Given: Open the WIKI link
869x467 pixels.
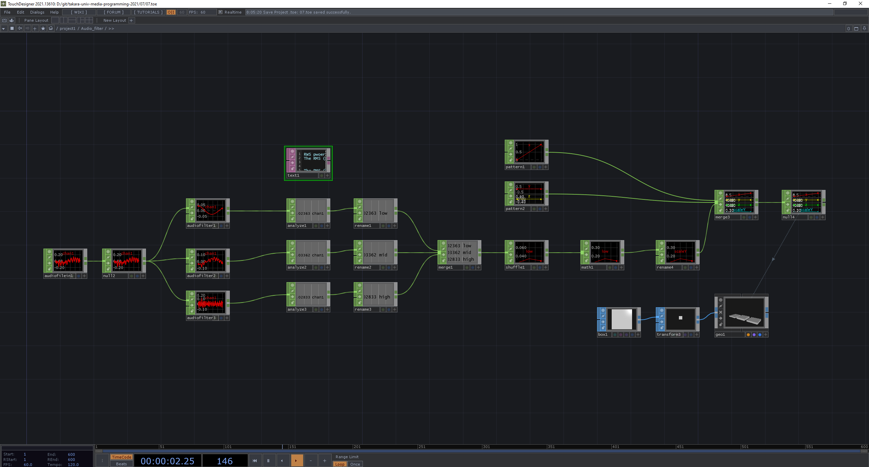Looking at the screenshot, I should [79, 12].
